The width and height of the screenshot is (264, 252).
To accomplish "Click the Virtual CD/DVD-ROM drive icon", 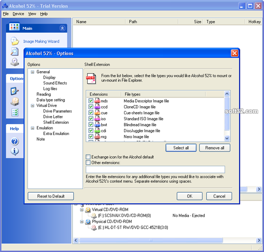I will coord(88,210).
